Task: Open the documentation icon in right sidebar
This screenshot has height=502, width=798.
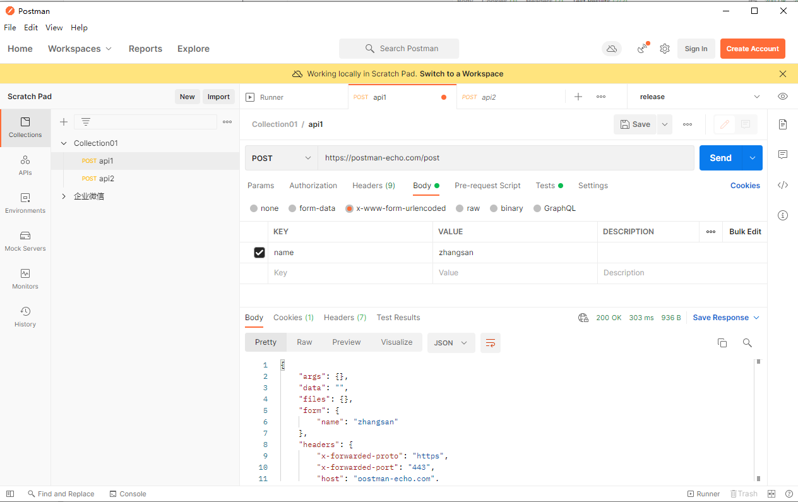Action: click(783, 124)
